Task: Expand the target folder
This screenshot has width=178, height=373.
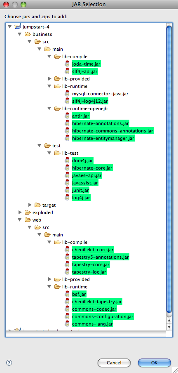Action: point(30,205)
